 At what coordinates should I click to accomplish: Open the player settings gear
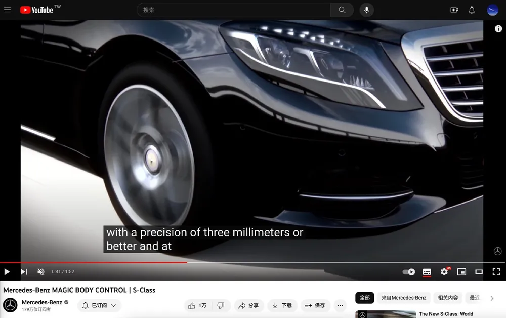point(444,272)
